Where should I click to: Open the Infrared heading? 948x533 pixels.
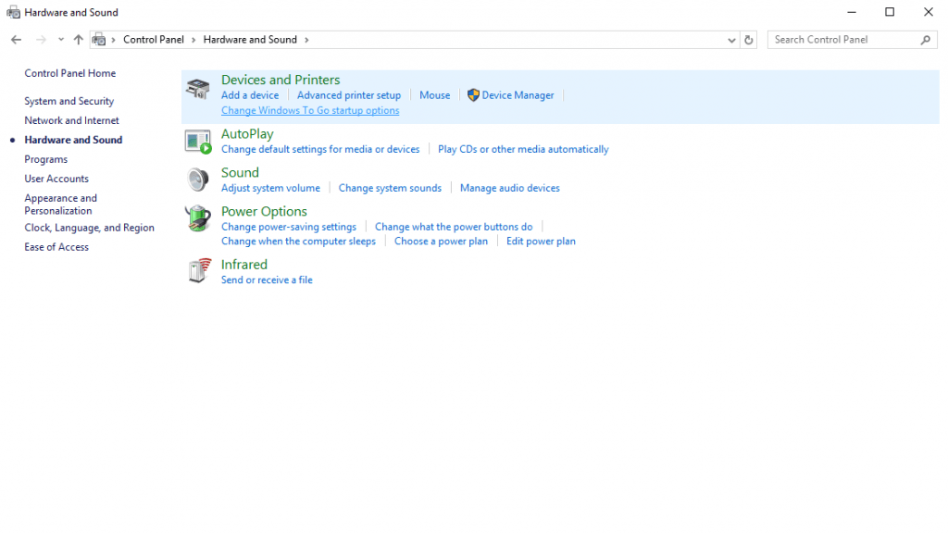coord(244,265)
